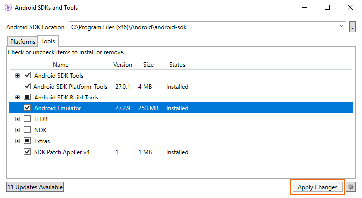Viewport: 362px width, 198px height.
Task: Select the SDK Patch Applier v4 label
Action: tap(62, 152)
